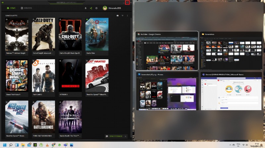Image resolution: width=265 pixels, height=148 pixels.
Task: Open the user profile avatar
Action: [105, 8]
